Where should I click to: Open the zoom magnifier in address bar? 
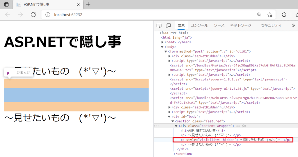click(x=259, y=15)
